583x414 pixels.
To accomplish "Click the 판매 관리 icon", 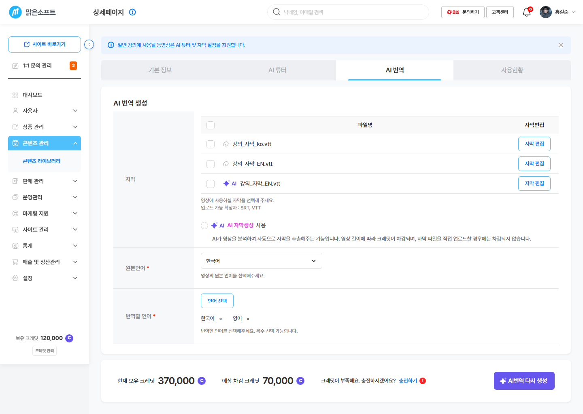I will tap(15, 181).
